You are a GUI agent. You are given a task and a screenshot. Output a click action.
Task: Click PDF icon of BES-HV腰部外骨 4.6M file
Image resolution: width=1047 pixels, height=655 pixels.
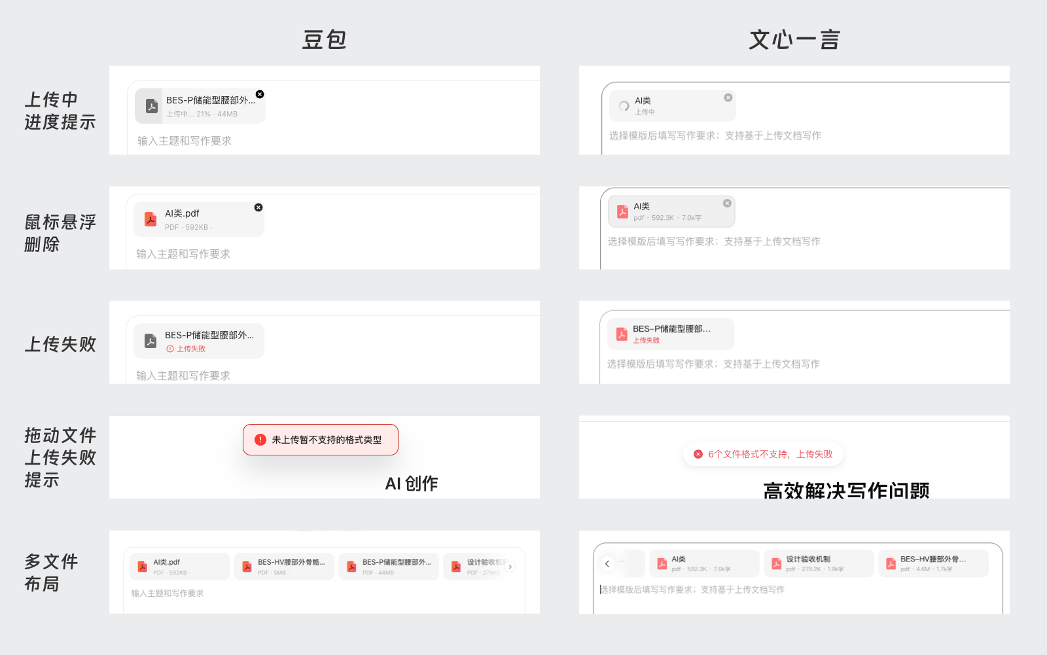[891, 563]
